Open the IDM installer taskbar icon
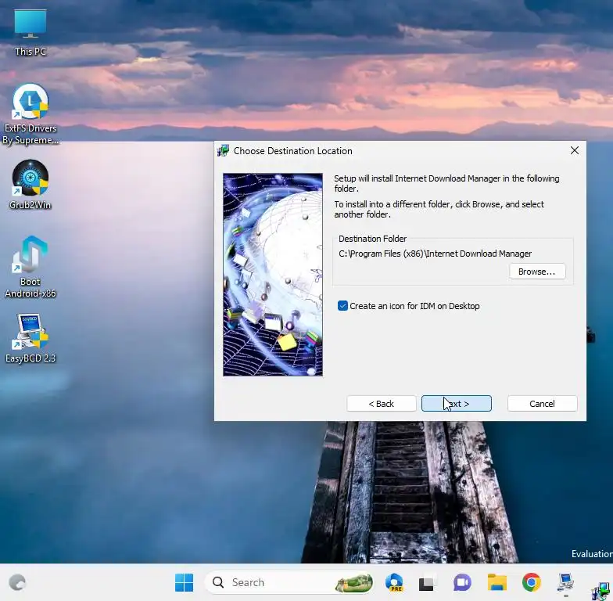The width and height of the screenshot is (613, 601). pyautogui.click(x=600, y=590)
